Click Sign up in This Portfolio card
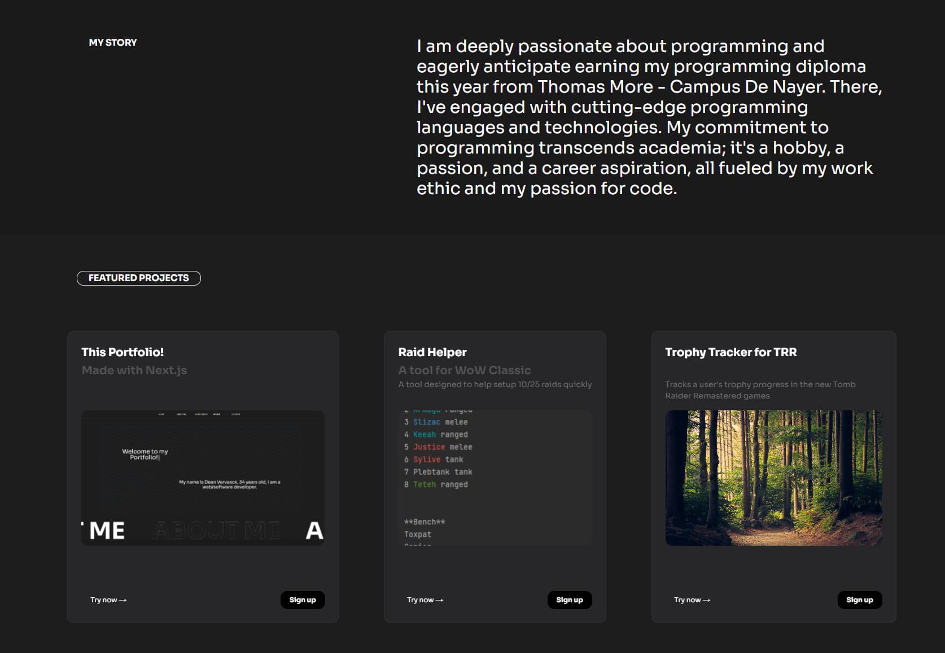Screen dimensions: 945x653 coord(303,600)
